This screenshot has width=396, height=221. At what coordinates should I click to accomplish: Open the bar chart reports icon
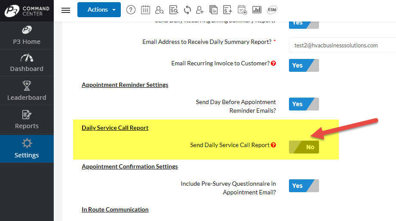(257, 10)
